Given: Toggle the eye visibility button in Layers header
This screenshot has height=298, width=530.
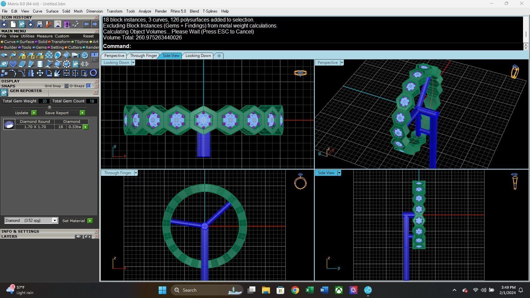Looking at the screenshot, I should 87,236.
